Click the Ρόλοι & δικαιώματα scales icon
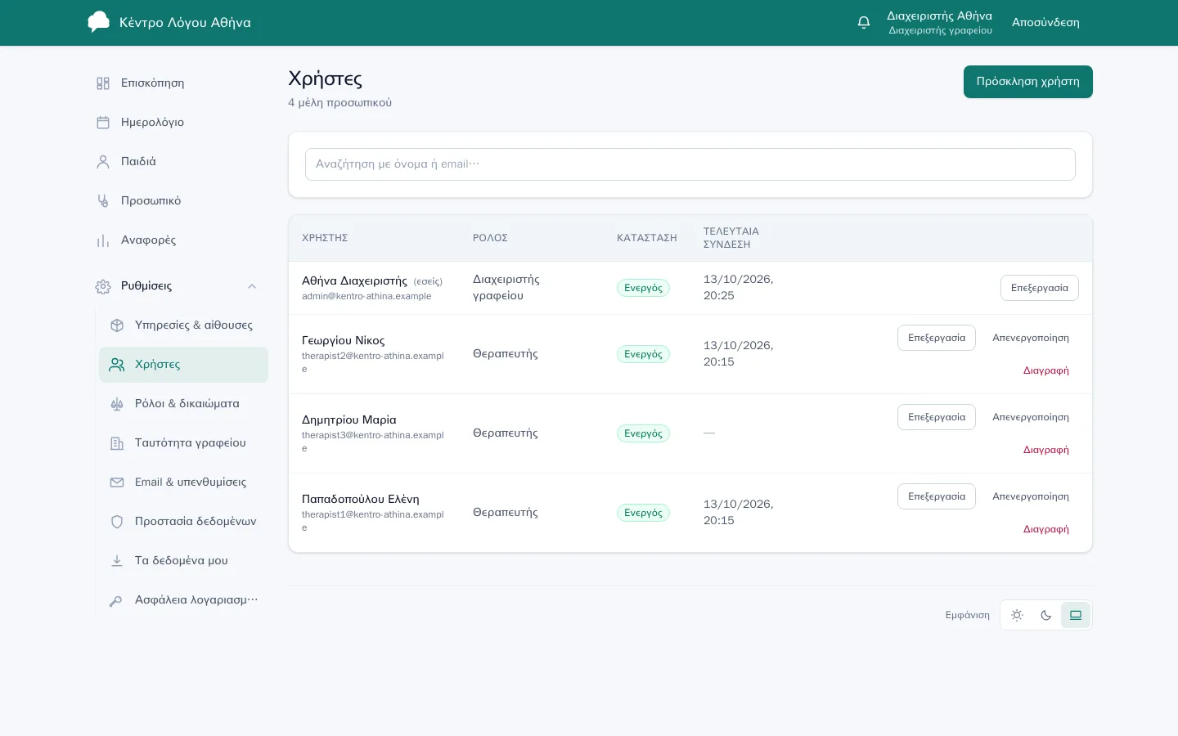This screenshot has width=1178, height=736. pyautogui.click(x=117, y=404)
